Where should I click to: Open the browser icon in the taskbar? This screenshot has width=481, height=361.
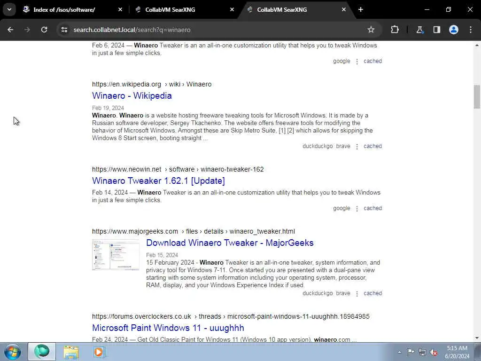(x=42, y=352)
